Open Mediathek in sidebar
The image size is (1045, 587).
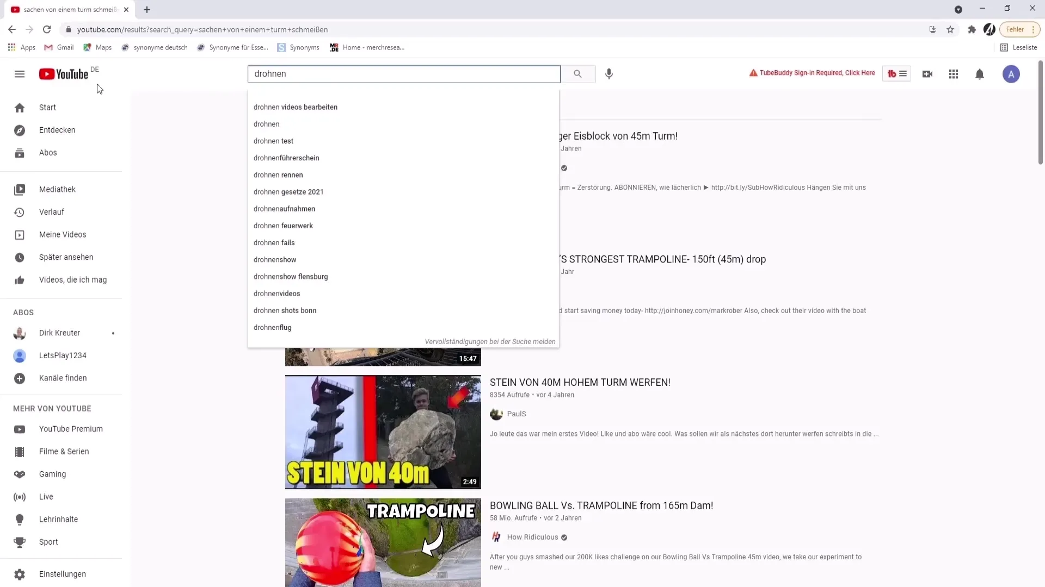[x=61, y=189]
